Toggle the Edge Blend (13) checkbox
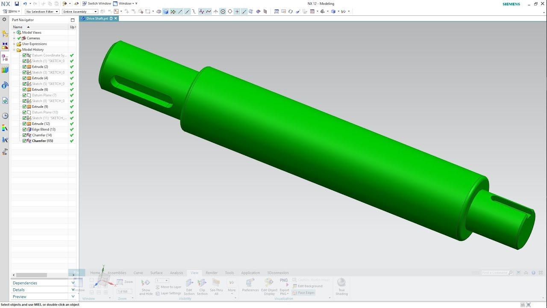 click(x=25, y=129)
